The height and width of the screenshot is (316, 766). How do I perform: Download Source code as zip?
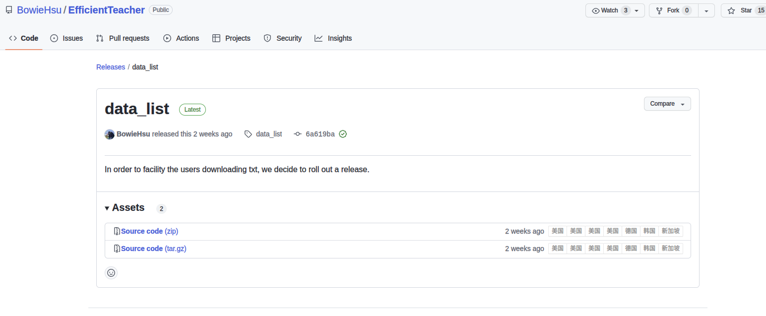tap(150, 231)
